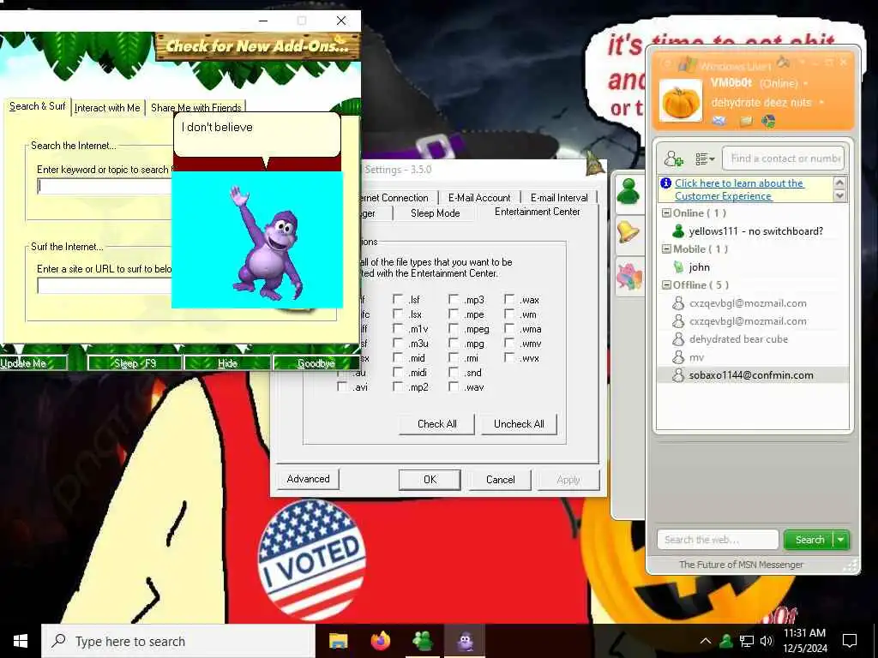The width and height of the screenshot is (878, 658).
Task: Collapse the Offline contacts group
Action: tap(666, 284)
